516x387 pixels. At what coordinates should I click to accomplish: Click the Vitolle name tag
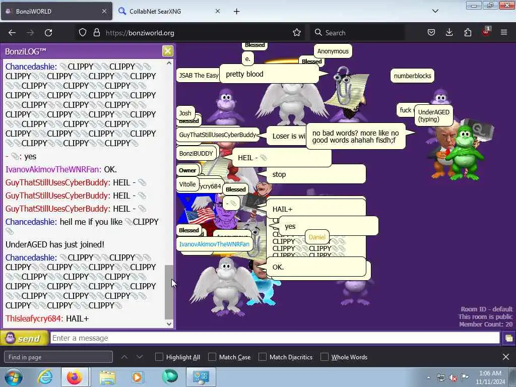(187, 184)
